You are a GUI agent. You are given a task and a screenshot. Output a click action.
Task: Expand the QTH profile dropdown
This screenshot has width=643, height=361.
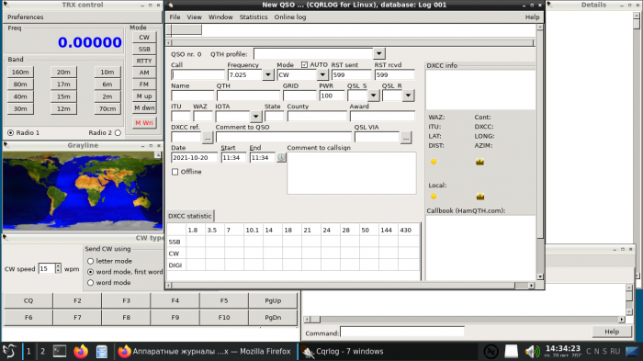pyautogui.click(x=378, y=54)
